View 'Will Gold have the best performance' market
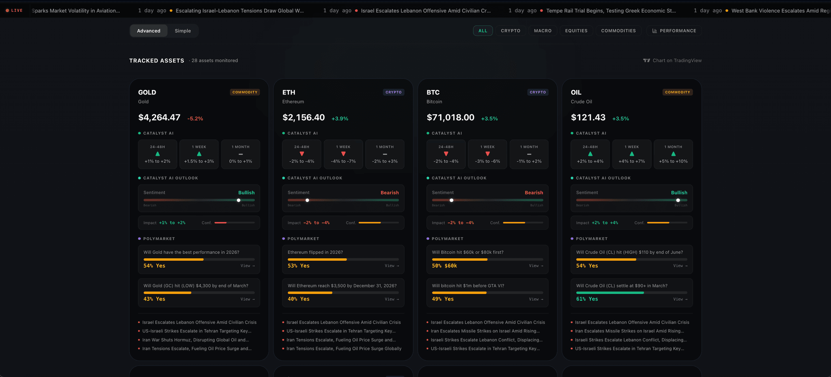This screenshot has height=377, width=831. tap(248, 266)
